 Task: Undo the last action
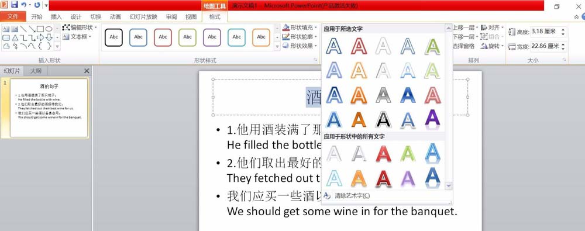click(x=24, y=5)
